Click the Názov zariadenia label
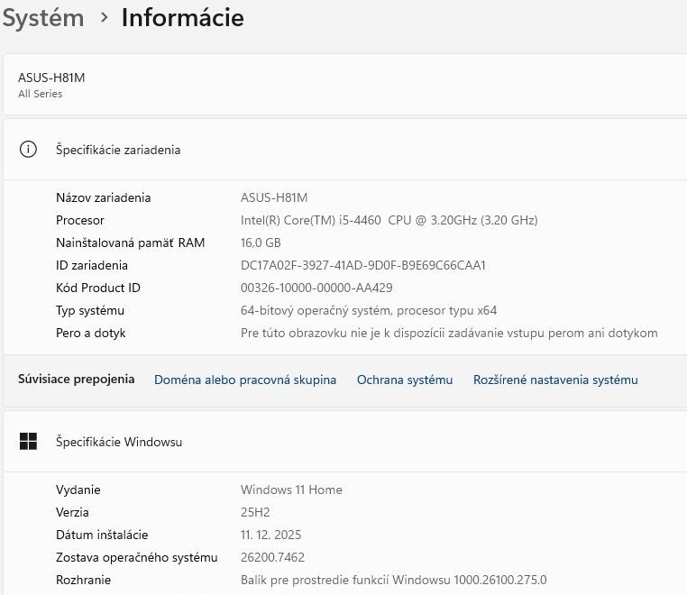687x595 pixels. point(104,197)
